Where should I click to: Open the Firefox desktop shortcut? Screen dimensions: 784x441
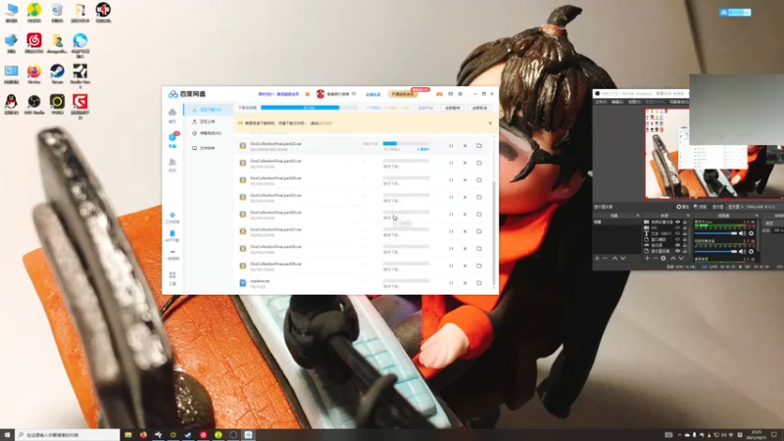point(34,74)
